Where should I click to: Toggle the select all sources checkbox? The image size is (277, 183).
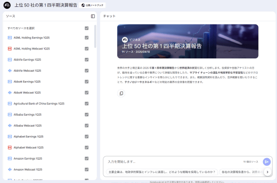[87, 28]
